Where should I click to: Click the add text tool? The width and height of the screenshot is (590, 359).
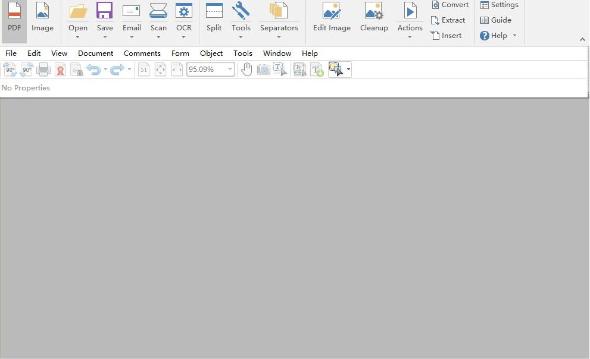coord(317,70)
